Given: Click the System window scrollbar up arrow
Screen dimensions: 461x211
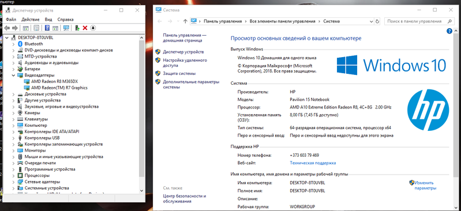Looking at the screenshot, I should coord(456,31).
